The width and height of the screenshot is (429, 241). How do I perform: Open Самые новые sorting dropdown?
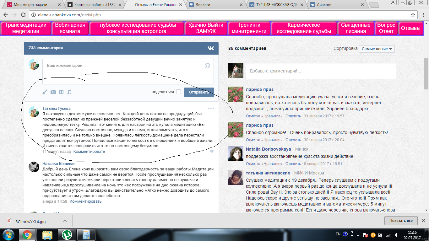tap(377, 49)
